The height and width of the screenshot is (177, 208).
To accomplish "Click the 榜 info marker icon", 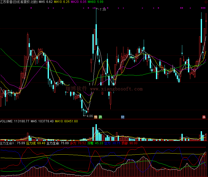I will 96,117.
